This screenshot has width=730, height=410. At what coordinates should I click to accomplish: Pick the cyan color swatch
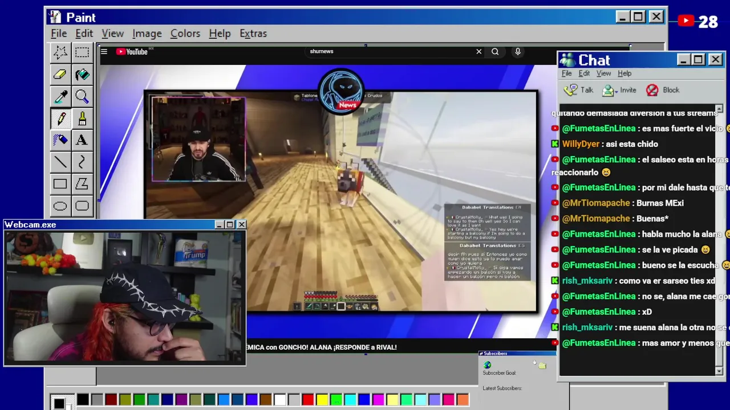(x=350, y=400)
